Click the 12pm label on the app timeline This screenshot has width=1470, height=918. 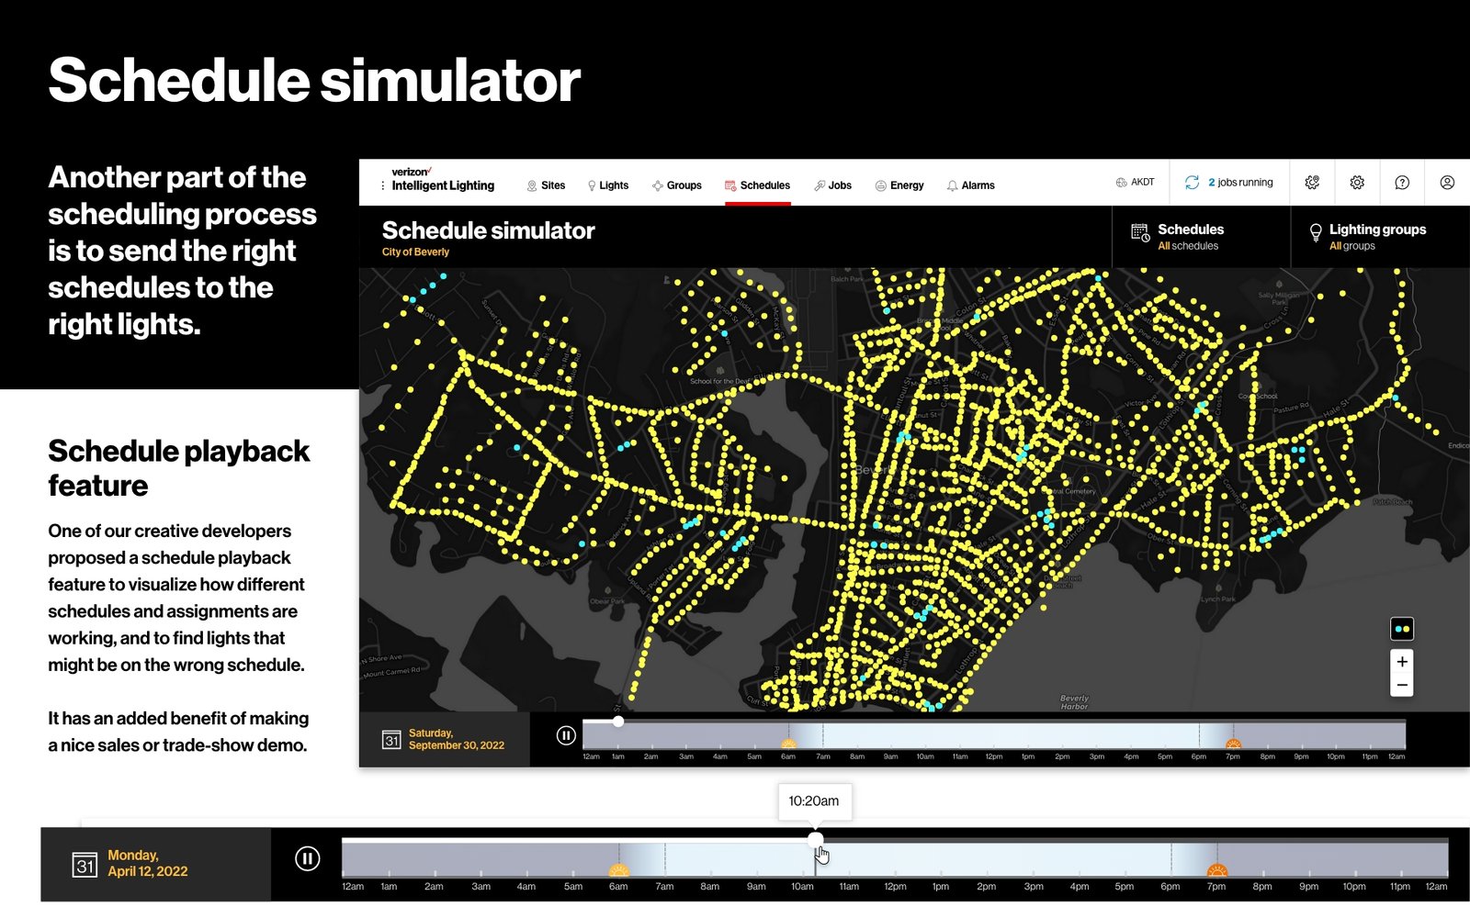click(x=994, y=757)
